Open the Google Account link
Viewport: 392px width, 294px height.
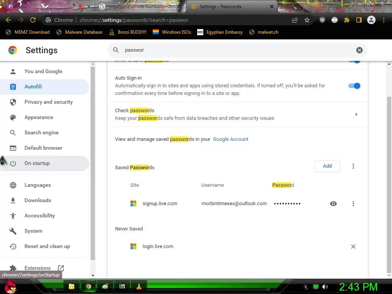230,139
